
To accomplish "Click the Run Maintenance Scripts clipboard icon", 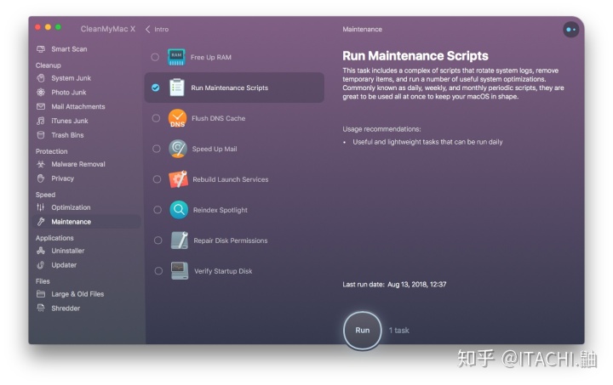I will click(x=177, y=88).
